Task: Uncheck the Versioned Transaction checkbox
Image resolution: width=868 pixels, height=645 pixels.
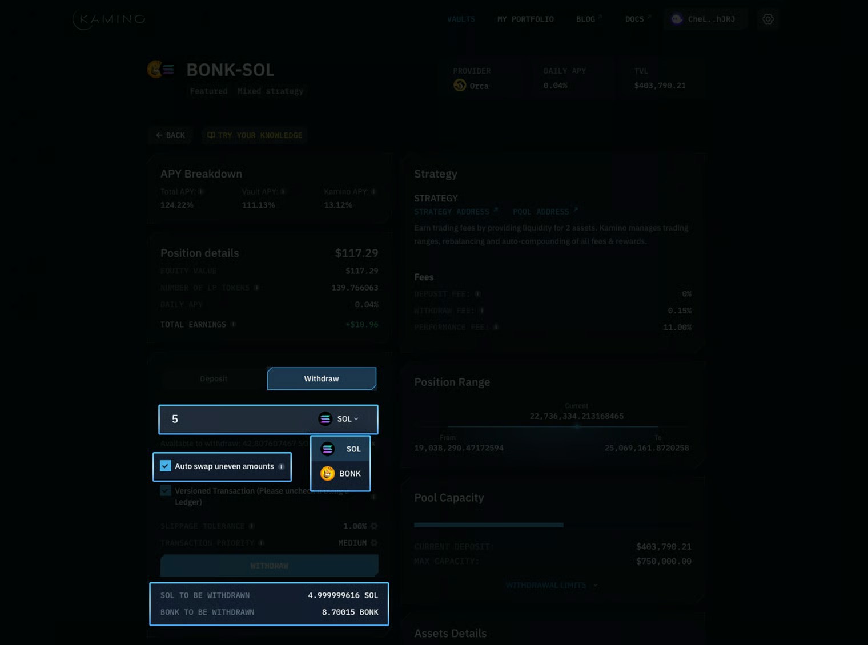Action: (x=165, y=490)
